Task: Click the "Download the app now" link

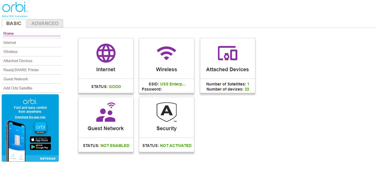Action: (30, 117)
